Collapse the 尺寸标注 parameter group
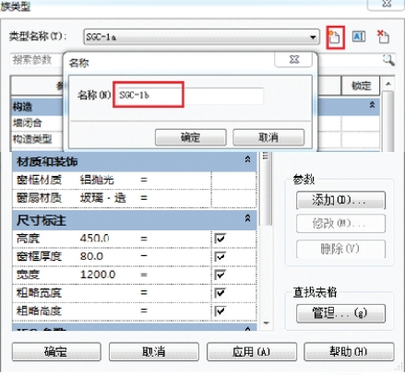 [x=247, y=218]
